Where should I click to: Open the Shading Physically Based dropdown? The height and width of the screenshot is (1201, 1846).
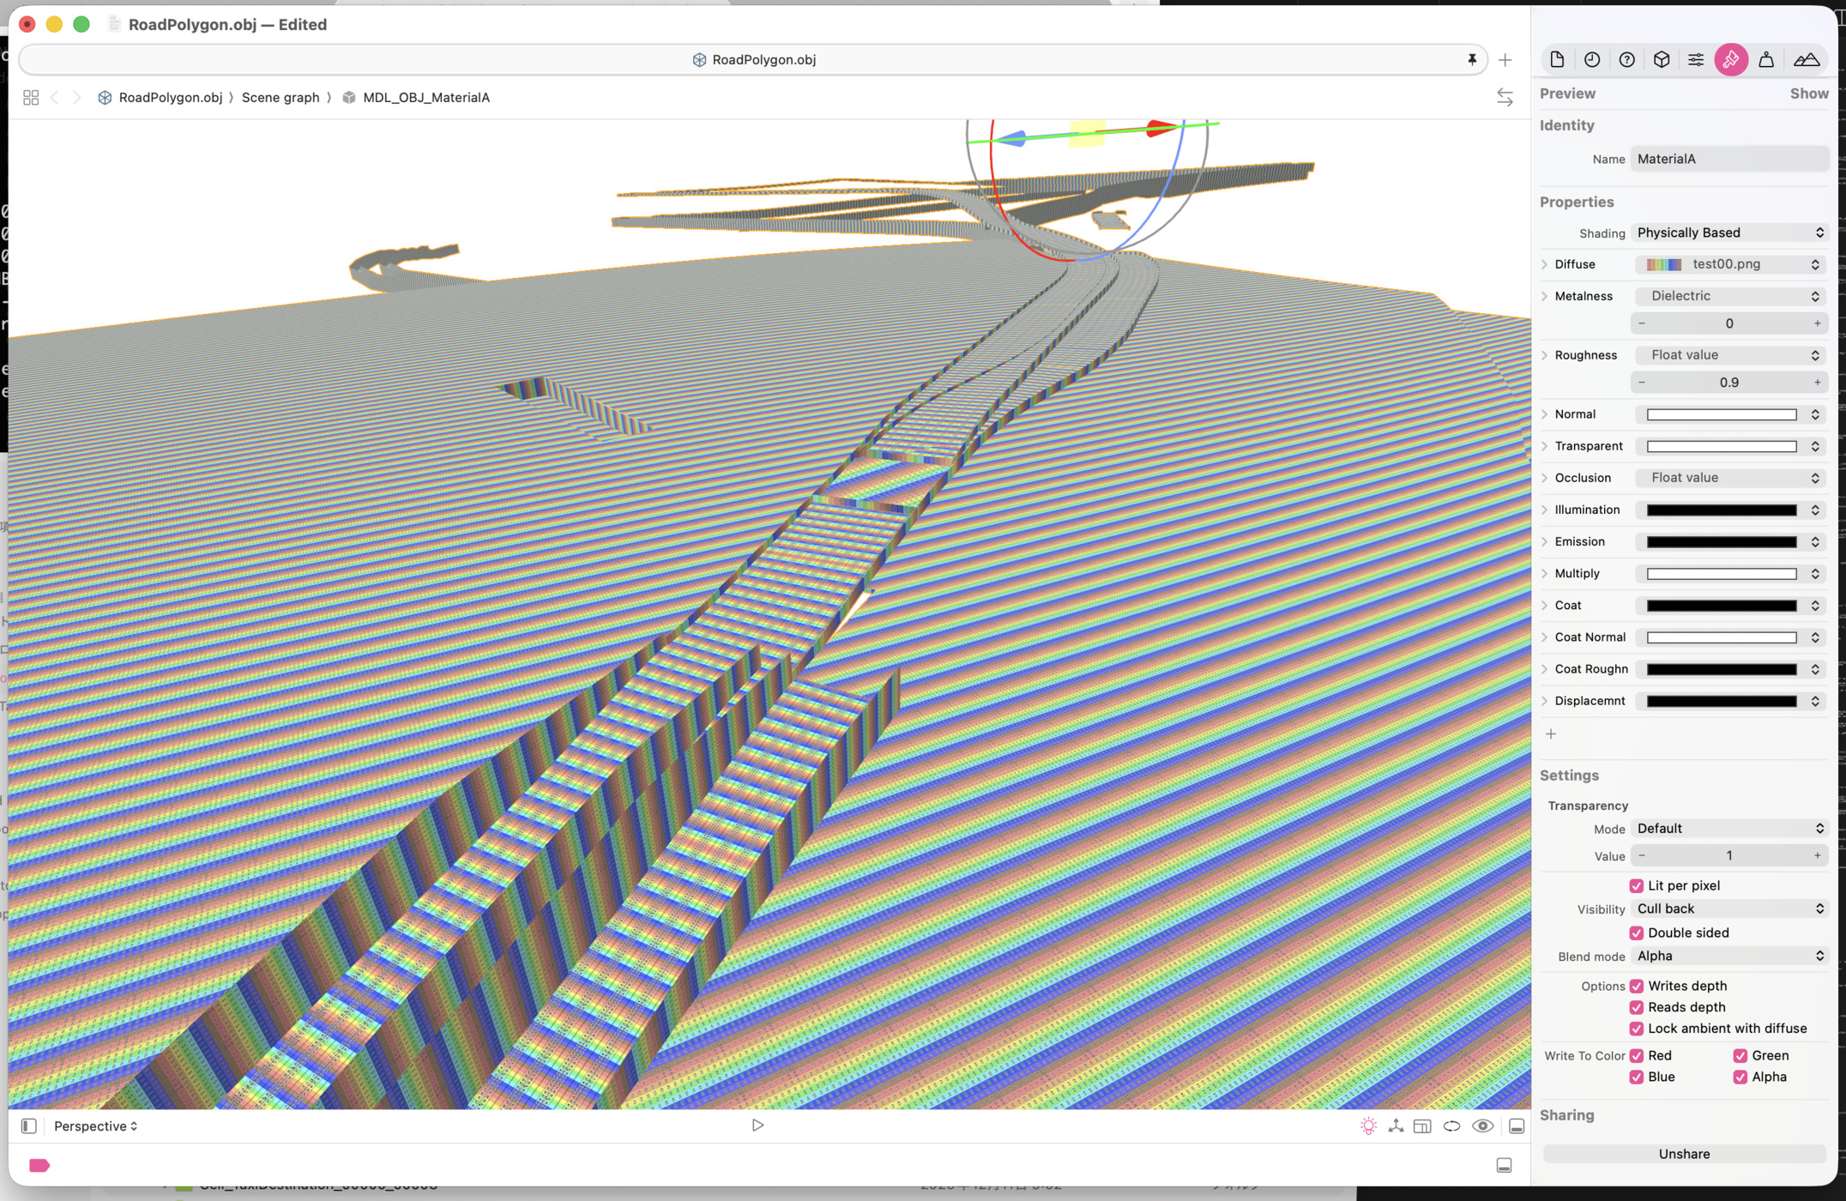pyautogui.click(x=1729, y=232)
